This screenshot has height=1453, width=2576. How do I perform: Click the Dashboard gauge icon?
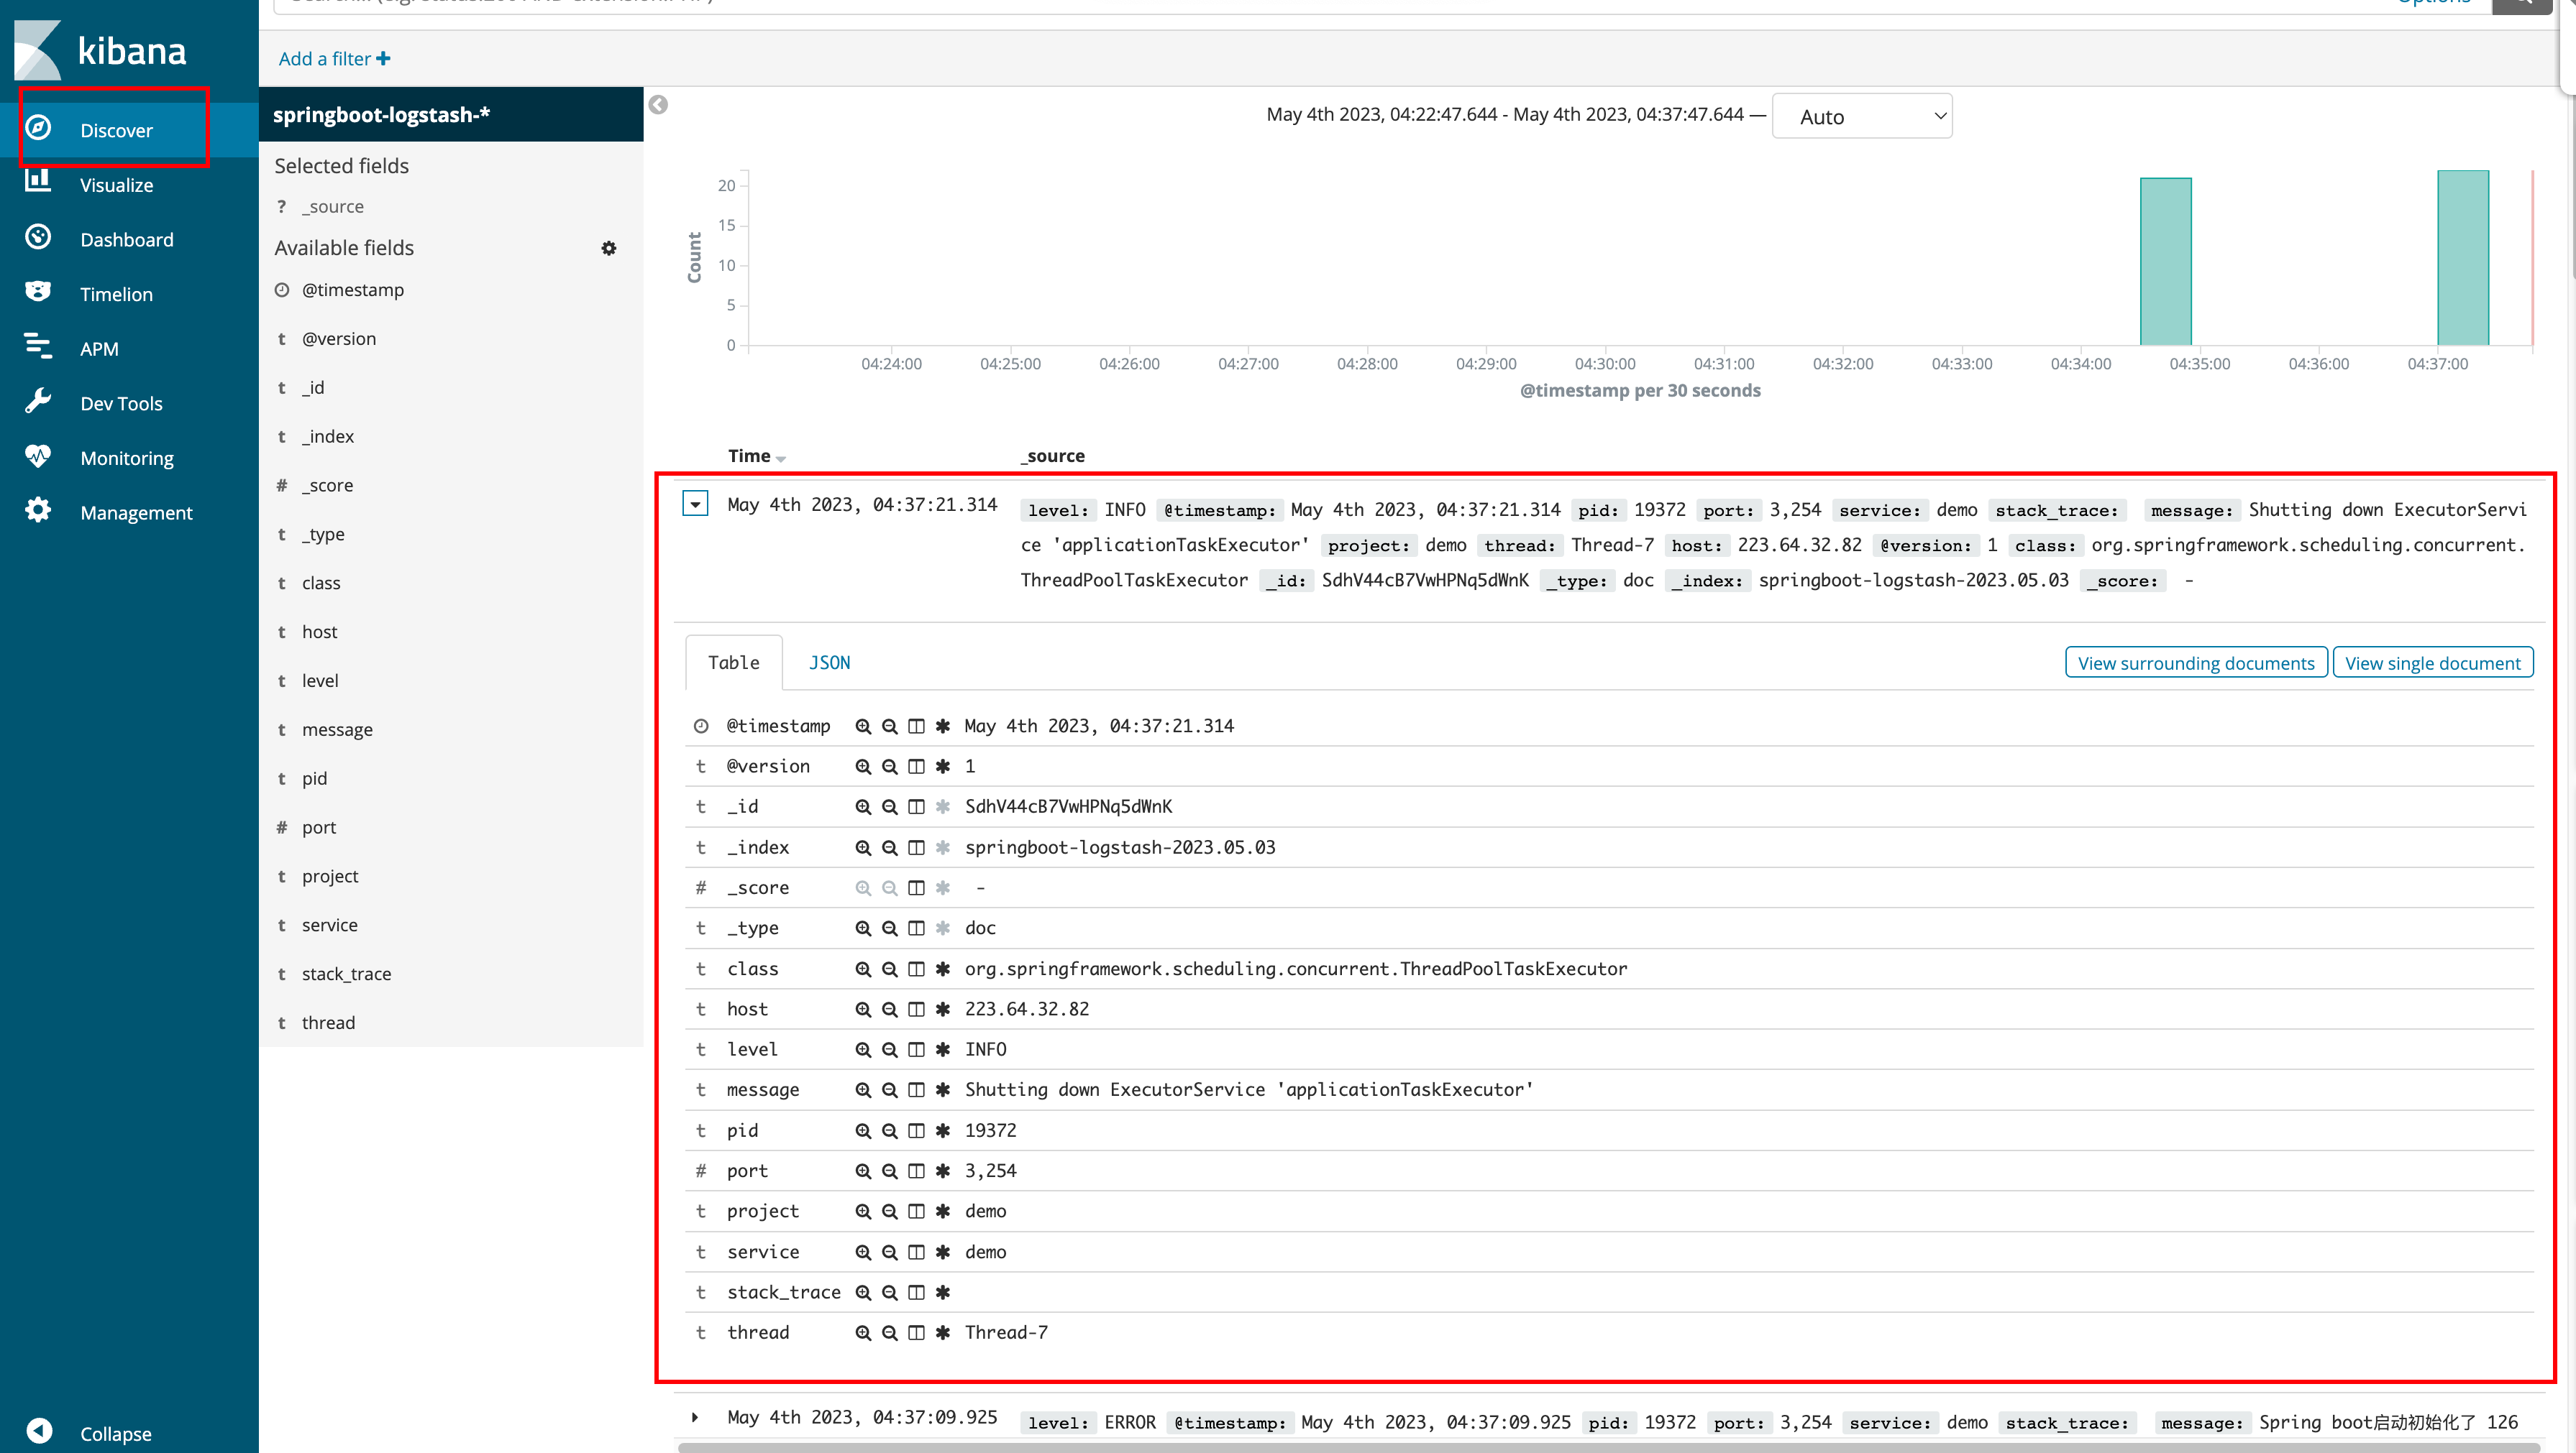[x=38, y=237]
